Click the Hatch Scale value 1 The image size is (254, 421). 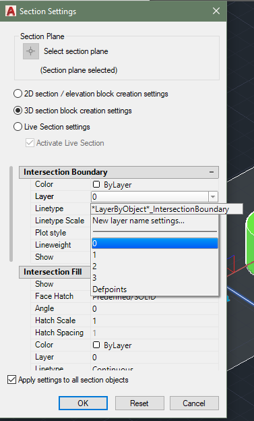(x=94, y=321)
